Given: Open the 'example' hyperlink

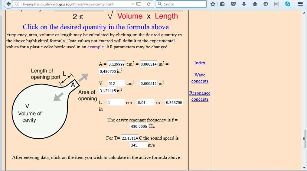Looking at the screenshot, I should pyautogui.click(x=96, y=47).
